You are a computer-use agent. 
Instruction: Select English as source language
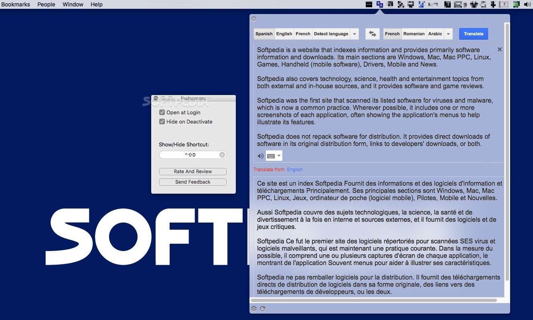(x=284, y=34)
